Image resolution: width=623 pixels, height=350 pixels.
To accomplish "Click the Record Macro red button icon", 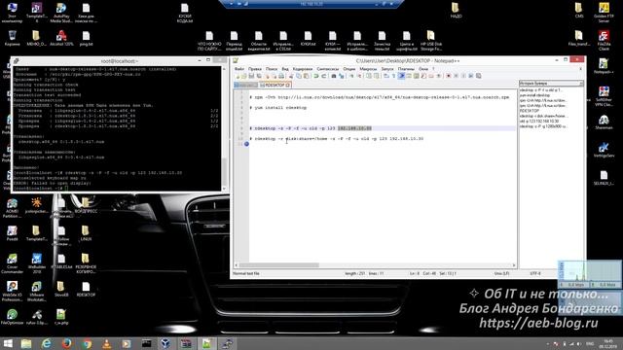I will (x=448, y=76).
